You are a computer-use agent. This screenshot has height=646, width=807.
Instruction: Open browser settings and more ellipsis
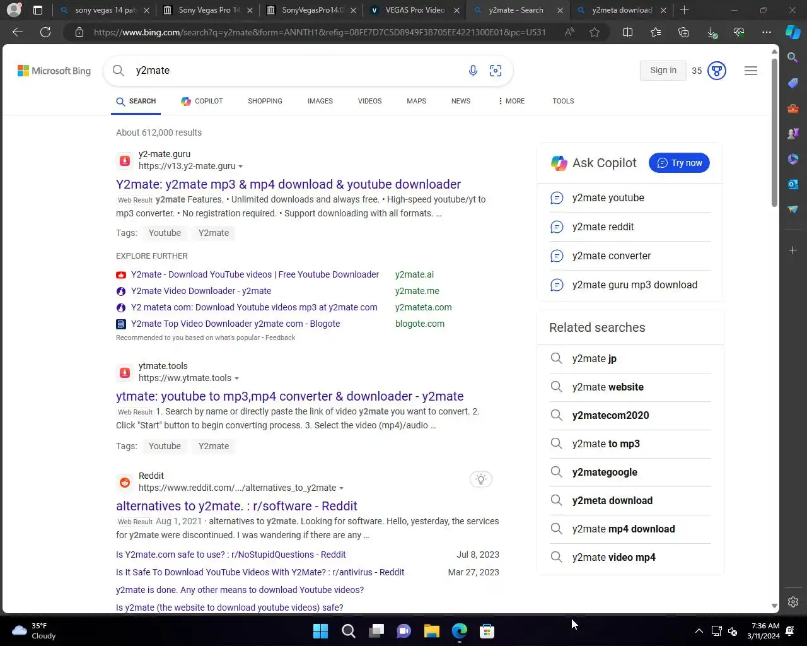(767, 32)
